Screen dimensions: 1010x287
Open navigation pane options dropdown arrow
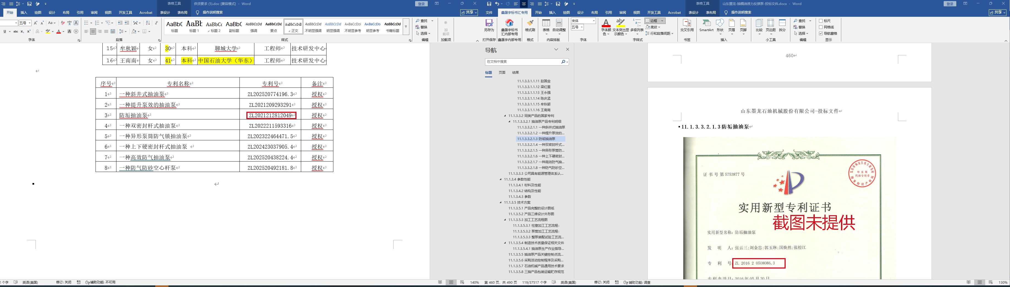coord(556,50)
